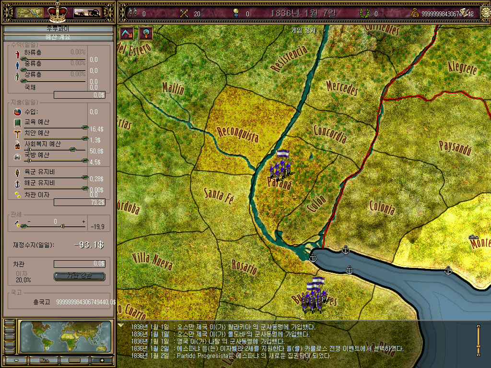Click the 중류층 blue person icon
Image resolution: width=491 pixels, height=368 pixels.
17,65
